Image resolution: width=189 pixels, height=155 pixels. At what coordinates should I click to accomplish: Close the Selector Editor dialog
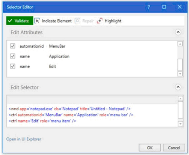coord(179,7)
